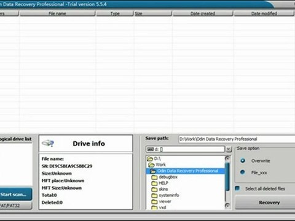
Task: Click the Size:Unknown text
Action: (x=57, y=173)
